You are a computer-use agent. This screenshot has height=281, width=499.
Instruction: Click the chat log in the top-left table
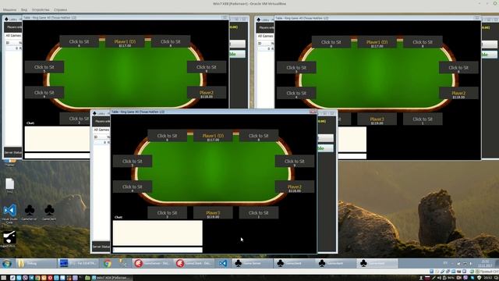pyautogui.click(x=57, y=139)
